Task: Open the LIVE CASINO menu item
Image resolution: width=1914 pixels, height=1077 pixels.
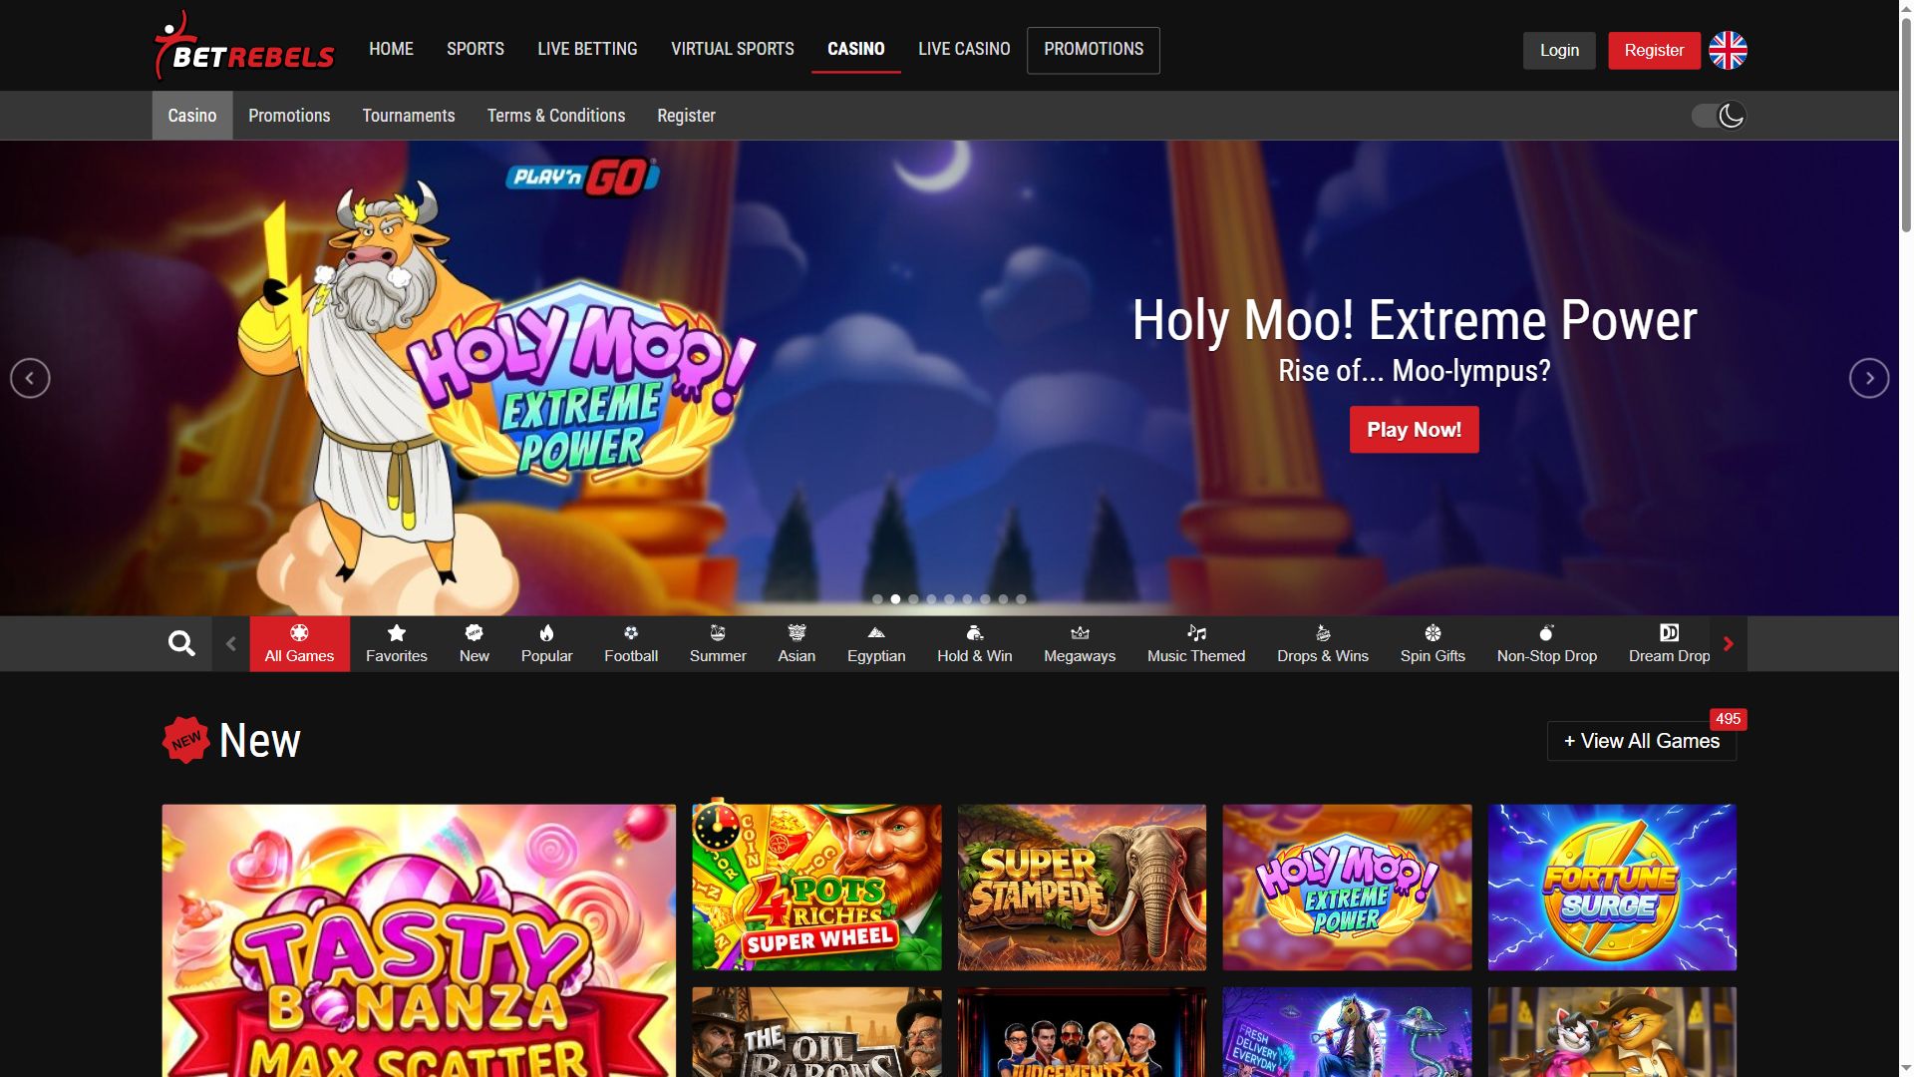Action: pos(964,49)
